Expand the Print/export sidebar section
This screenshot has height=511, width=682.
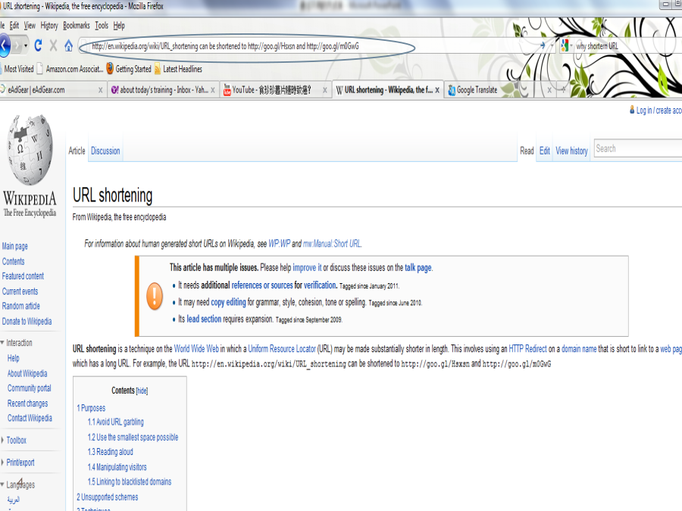[x=2, y=463]
